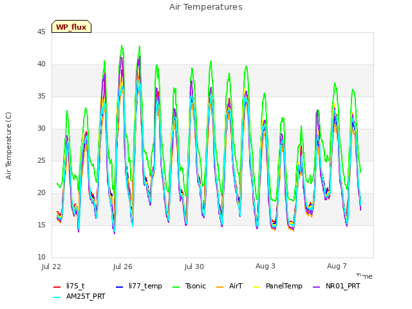Click the Jul 22 x-axis tick label

(x=51, y=267)
